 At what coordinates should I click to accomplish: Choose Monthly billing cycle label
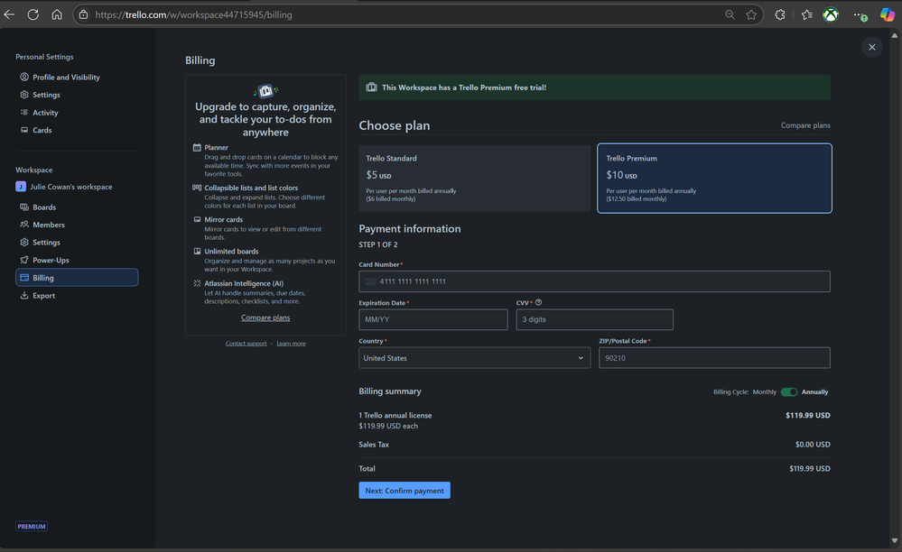765,391
